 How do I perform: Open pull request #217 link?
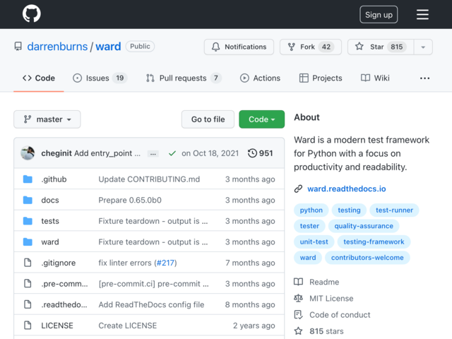click(x=165, y=263)
